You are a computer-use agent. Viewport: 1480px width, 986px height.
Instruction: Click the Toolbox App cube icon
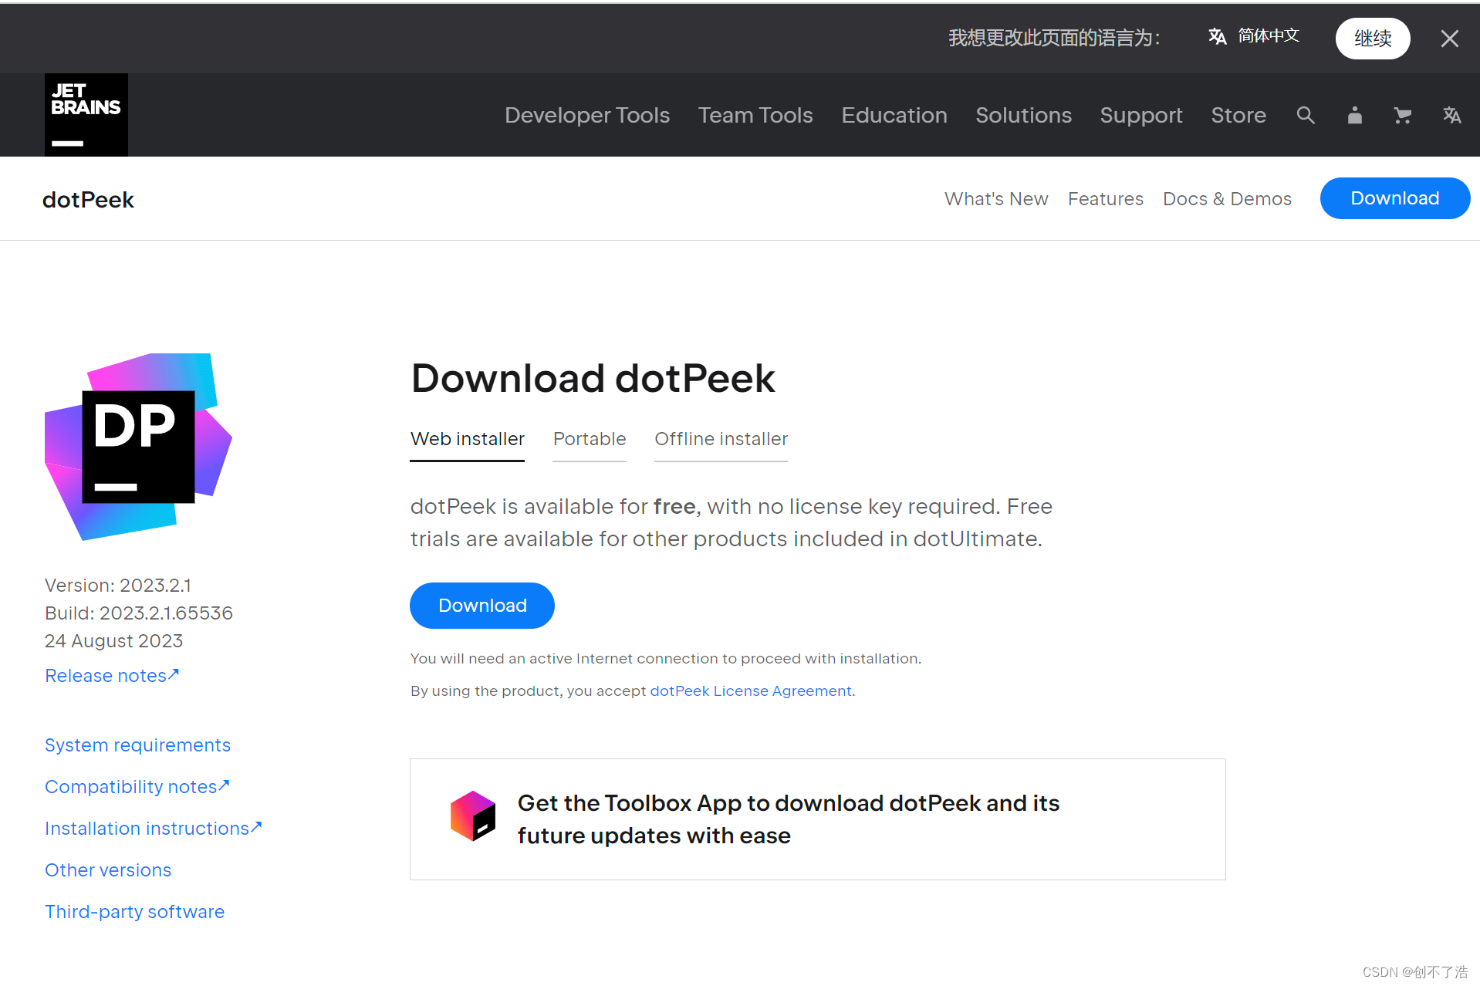click(473, 815)
